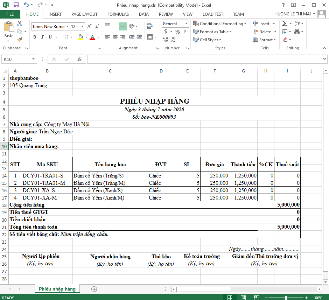
Task: Toggle Underline formatting
Action: click(50, 37)
